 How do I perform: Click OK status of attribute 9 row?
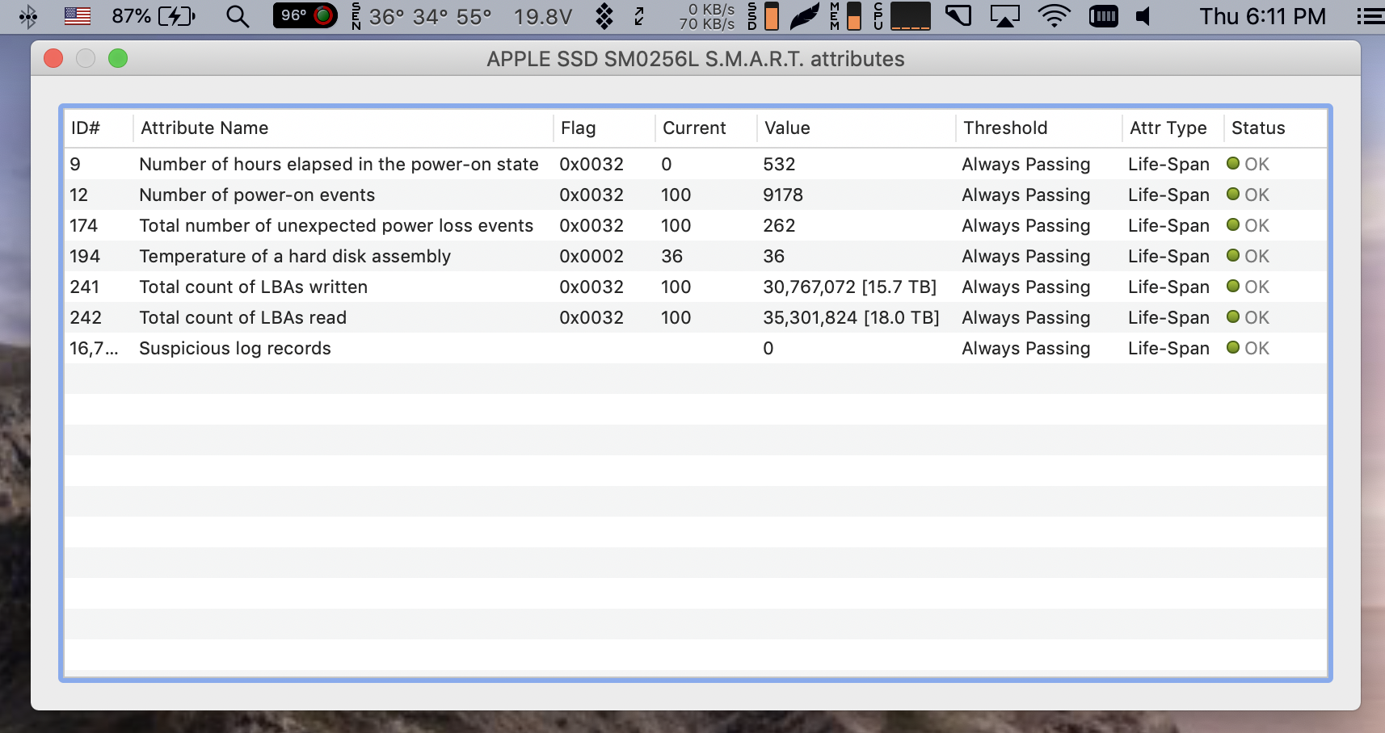pos(1248,164)
